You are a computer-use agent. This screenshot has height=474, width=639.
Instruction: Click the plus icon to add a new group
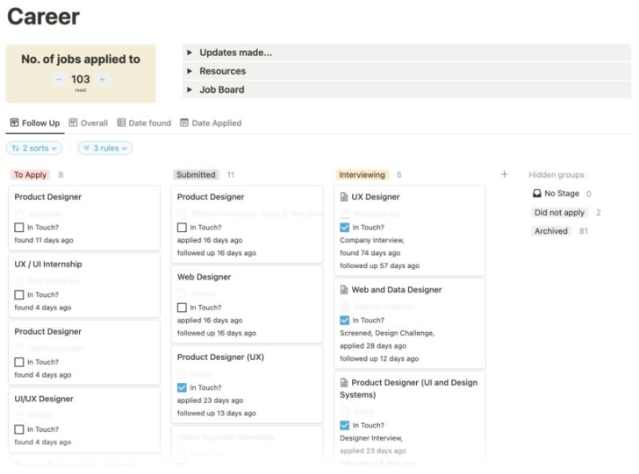click(x=505, y=174)
